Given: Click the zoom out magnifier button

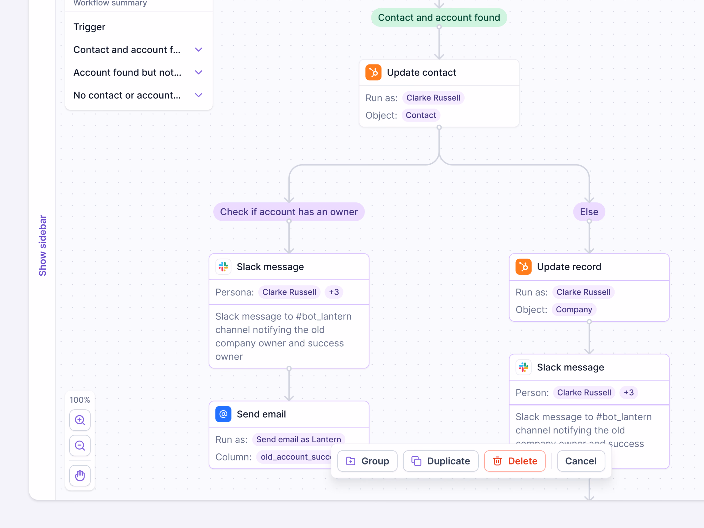Looking at the screenshot, I should coord(80,446).
